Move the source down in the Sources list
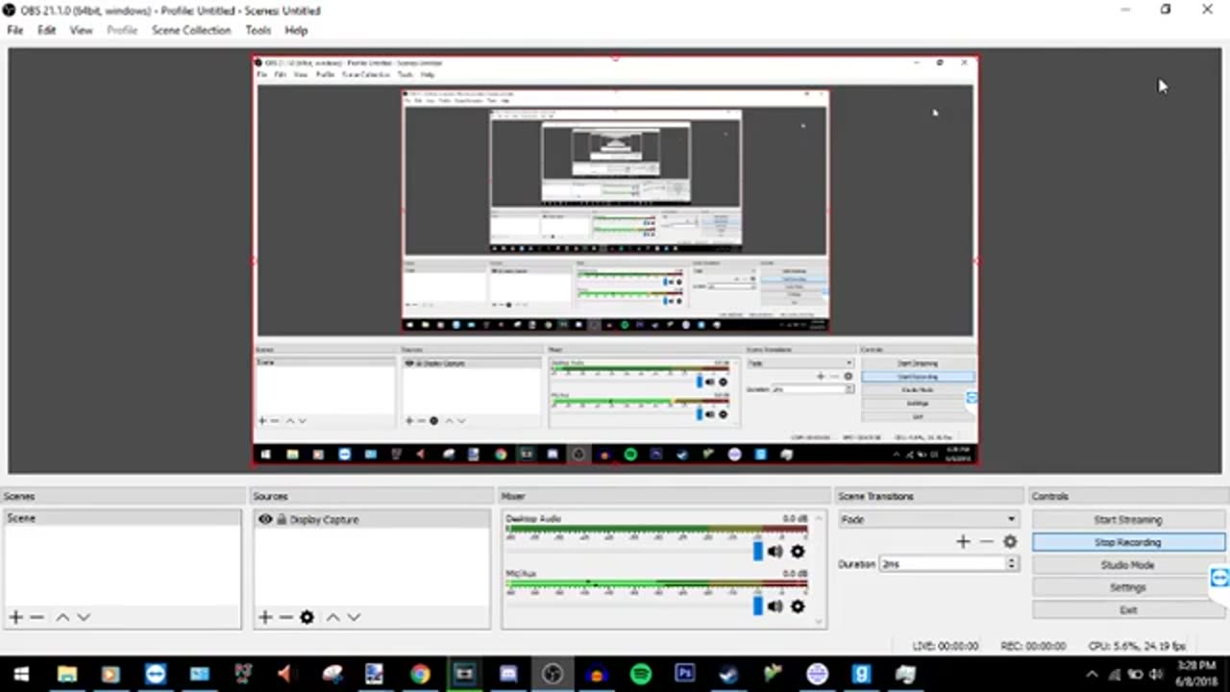 (x=354, y=617)
